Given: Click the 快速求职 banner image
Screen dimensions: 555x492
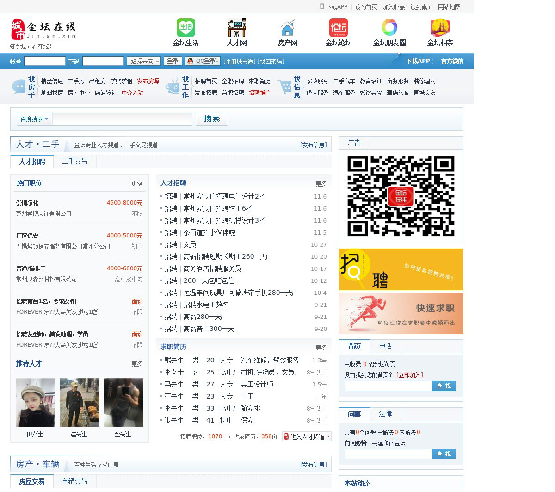Looking at the screenshot, I should coord(401,313).
